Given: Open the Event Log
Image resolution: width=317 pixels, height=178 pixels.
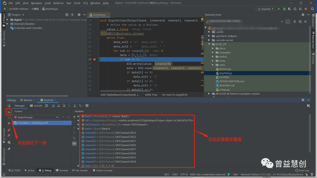Looking at the screenshot, I should coord(302,170).
